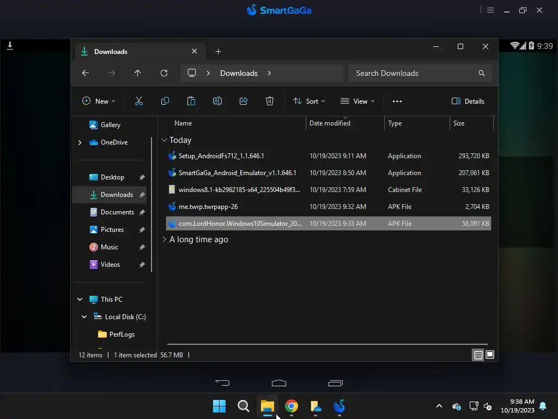Open the Windows Start menu
Viewport: 558px width, 419px height.
219,406
